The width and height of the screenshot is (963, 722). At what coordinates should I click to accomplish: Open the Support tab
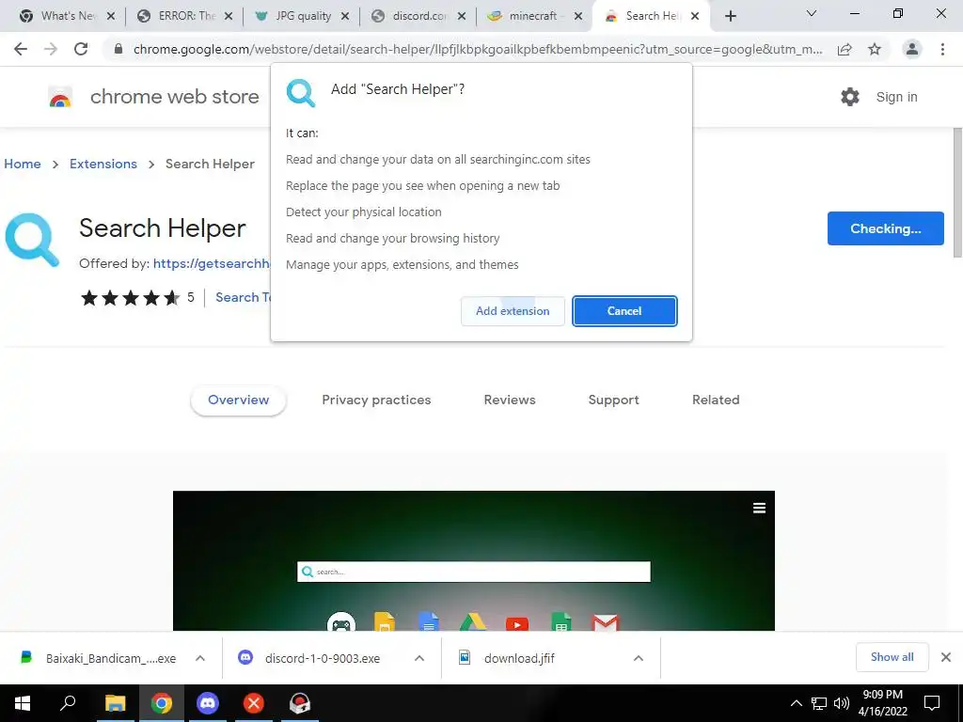click(x=613, y=400)
